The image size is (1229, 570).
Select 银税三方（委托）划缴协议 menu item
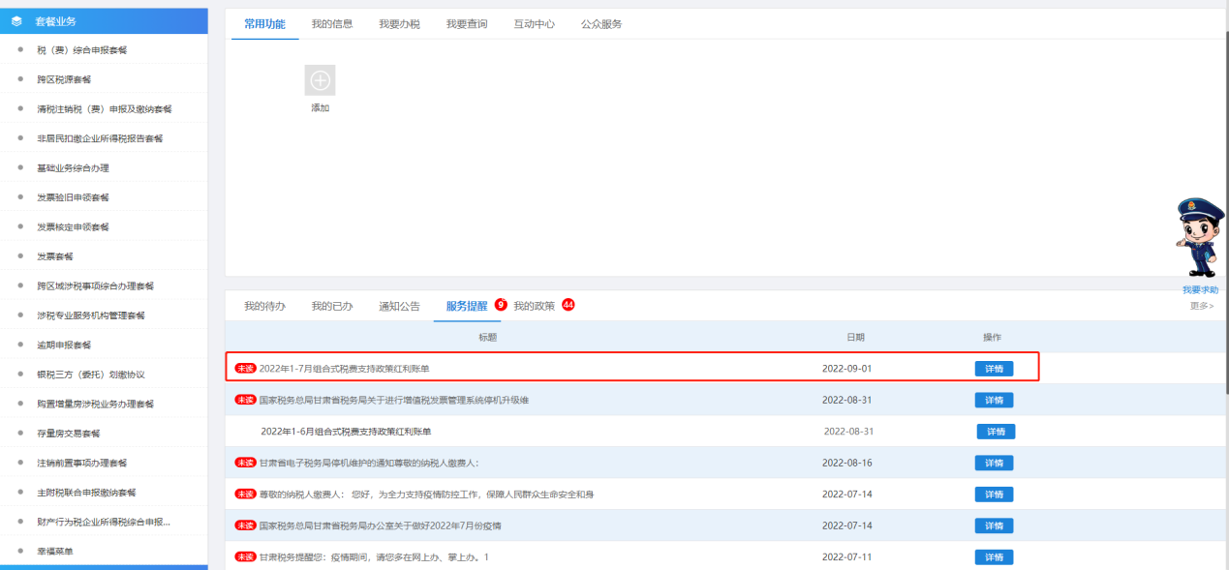pyautogui.click(x=90, y=375)
